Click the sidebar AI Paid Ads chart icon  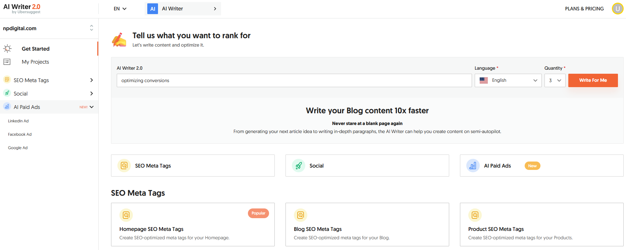tap(7, 107)
